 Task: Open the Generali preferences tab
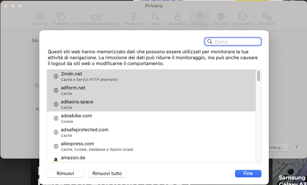tap(40, 19)
